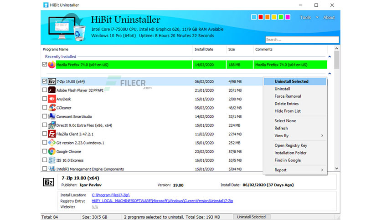The width and height of the screenshot is (381, 220).
Task: Click the Git version icon
Action: click(51, 142)
